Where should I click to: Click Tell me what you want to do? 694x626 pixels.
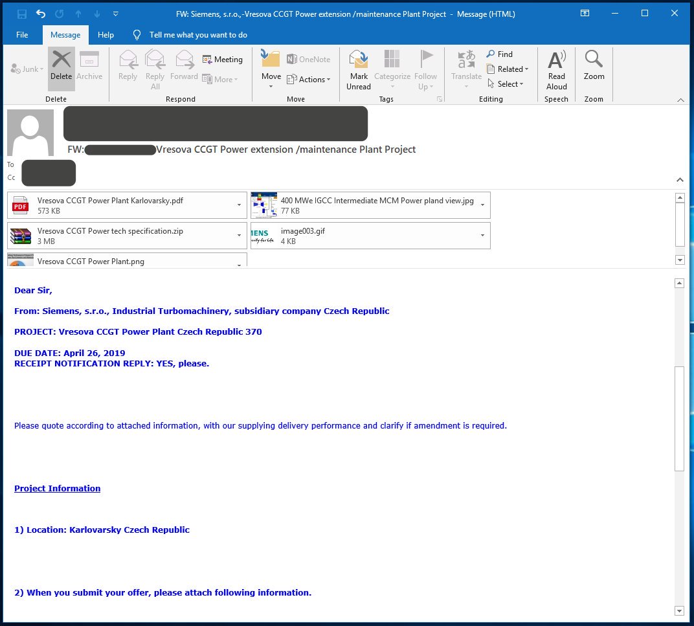pos(198,35)
